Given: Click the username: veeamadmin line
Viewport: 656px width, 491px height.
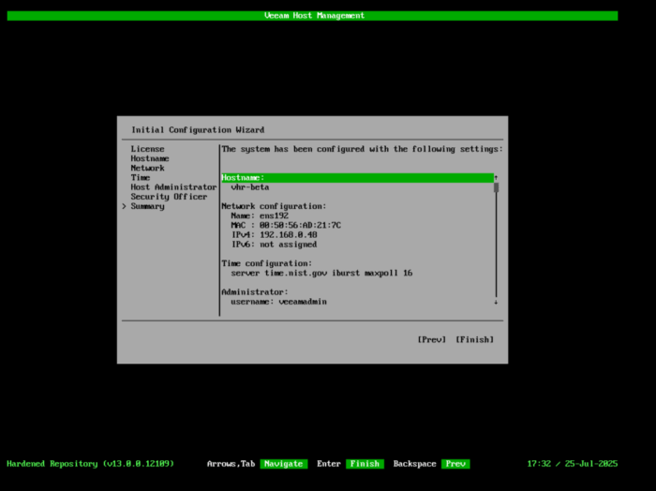Looking at the screenshot, I should 278,302.
